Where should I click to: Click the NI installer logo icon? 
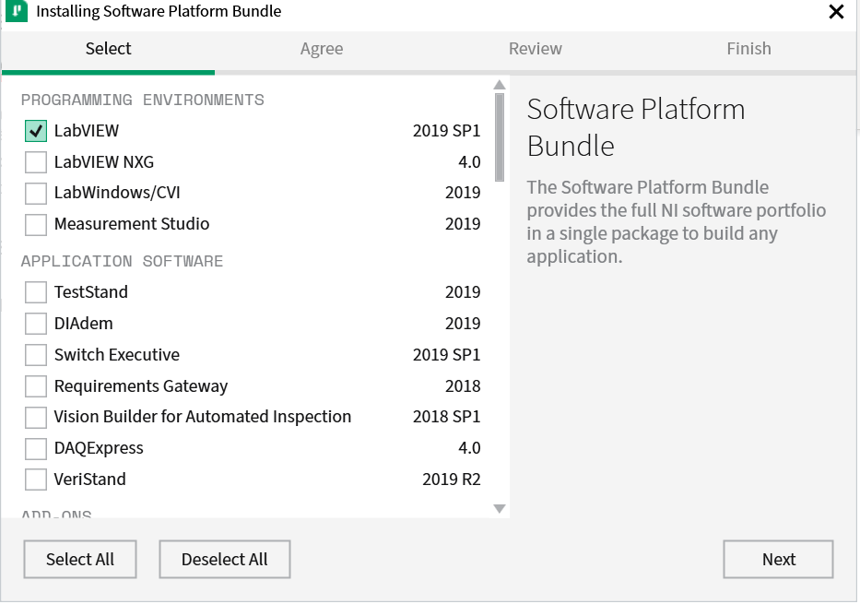(x=17, y=11)
